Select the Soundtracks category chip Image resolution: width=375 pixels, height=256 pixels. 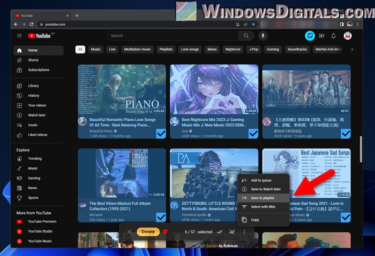pyautogui.click(x=297, y=49)
